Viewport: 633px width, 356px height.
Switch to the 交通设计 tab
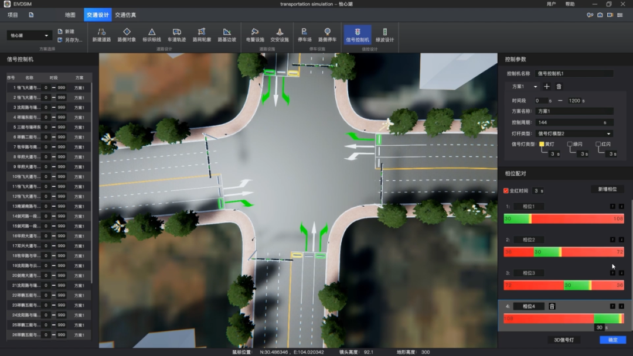click(98, 15)
